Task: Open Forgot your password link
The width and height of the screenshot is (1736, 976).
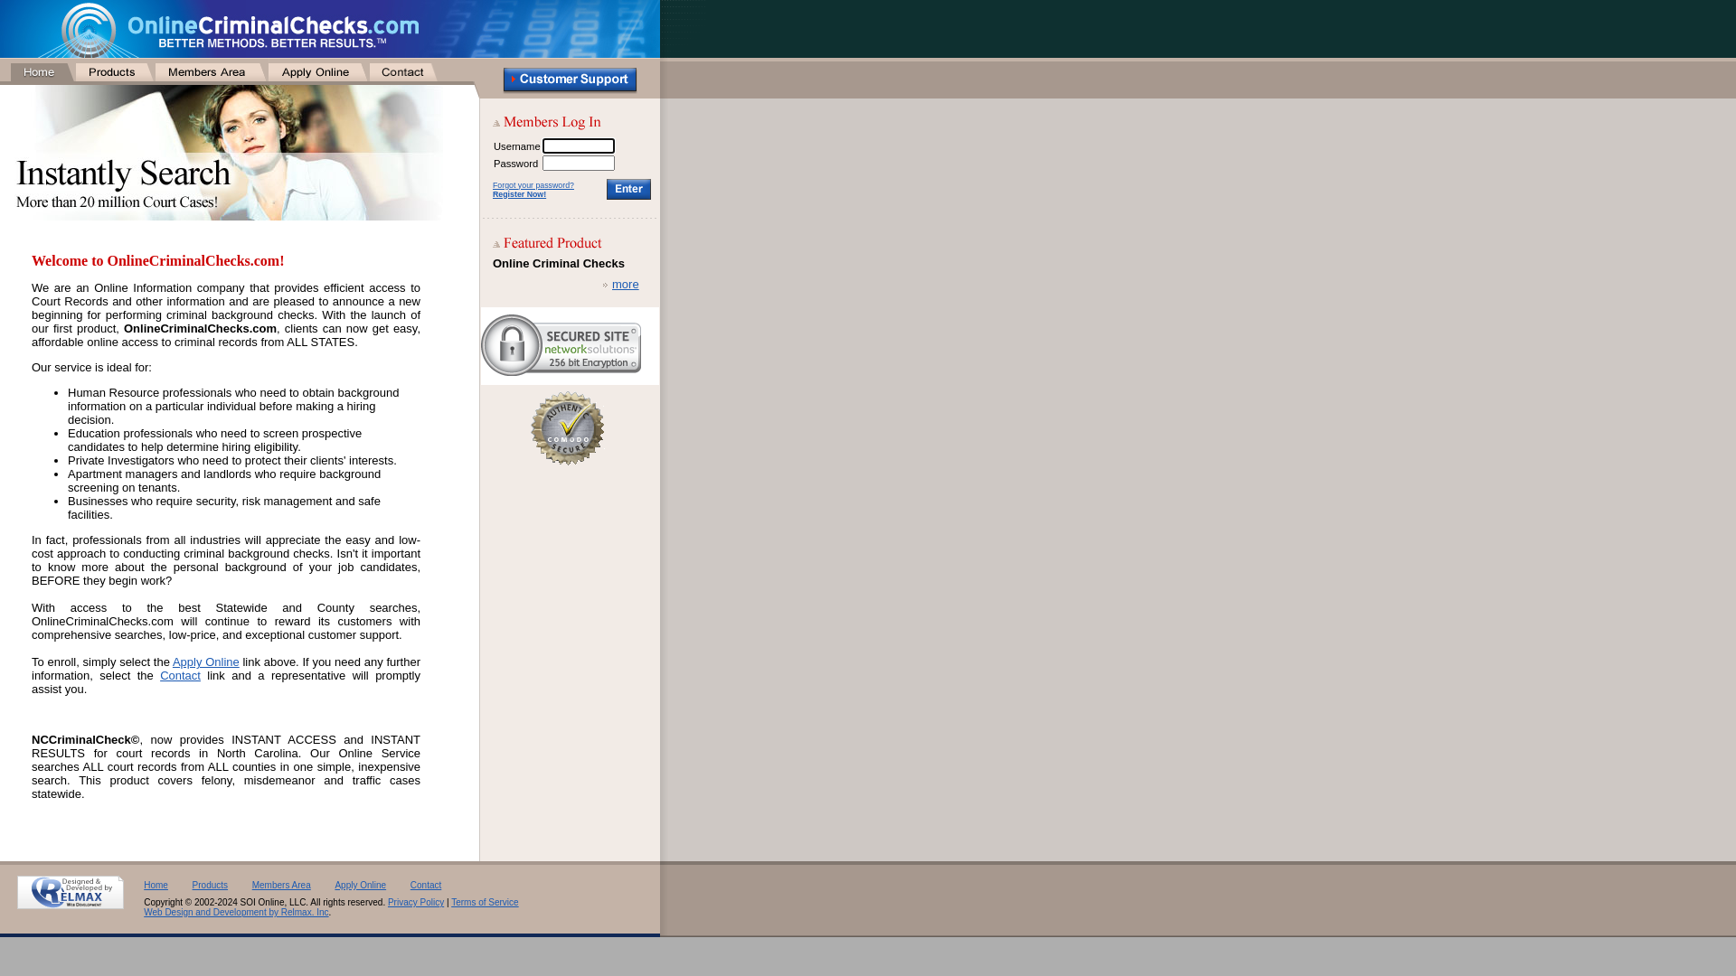Action: [533, 185]
